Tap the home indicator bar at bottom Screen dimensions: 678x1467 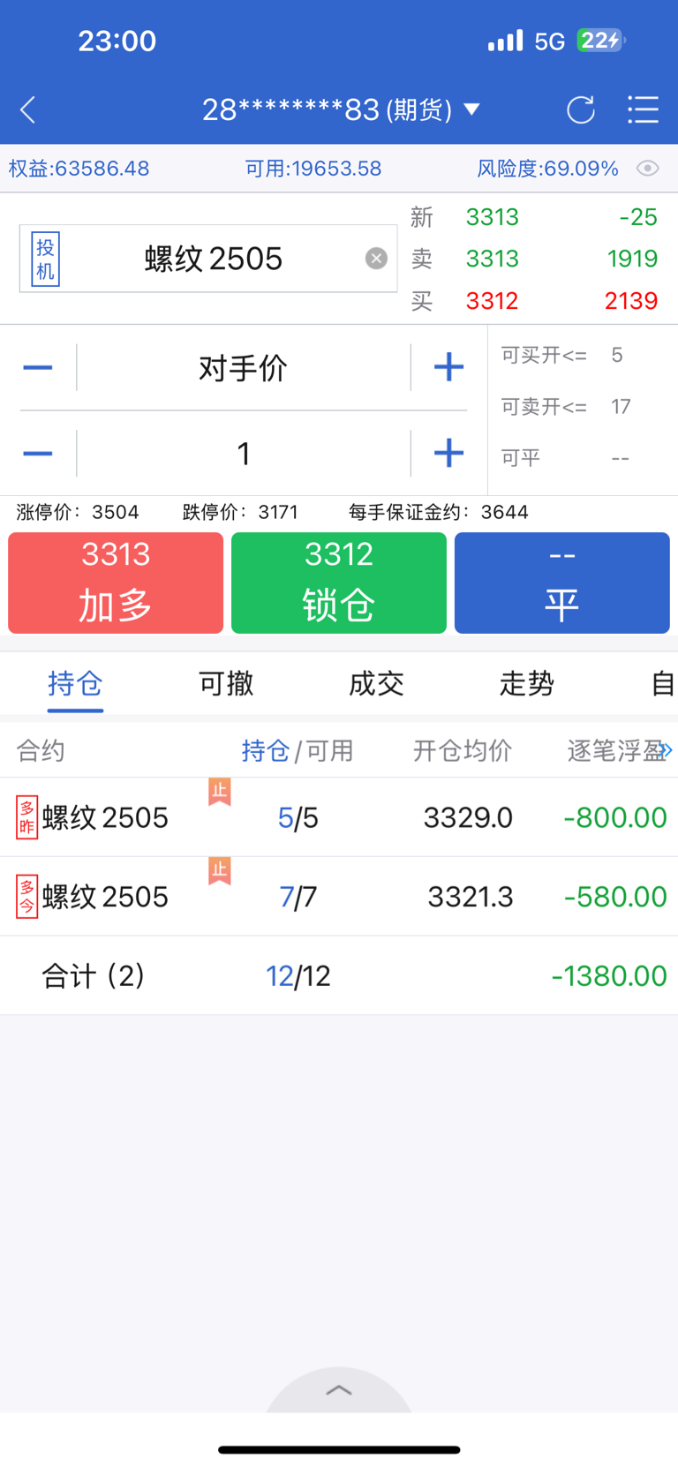[x=339, y=1449]
